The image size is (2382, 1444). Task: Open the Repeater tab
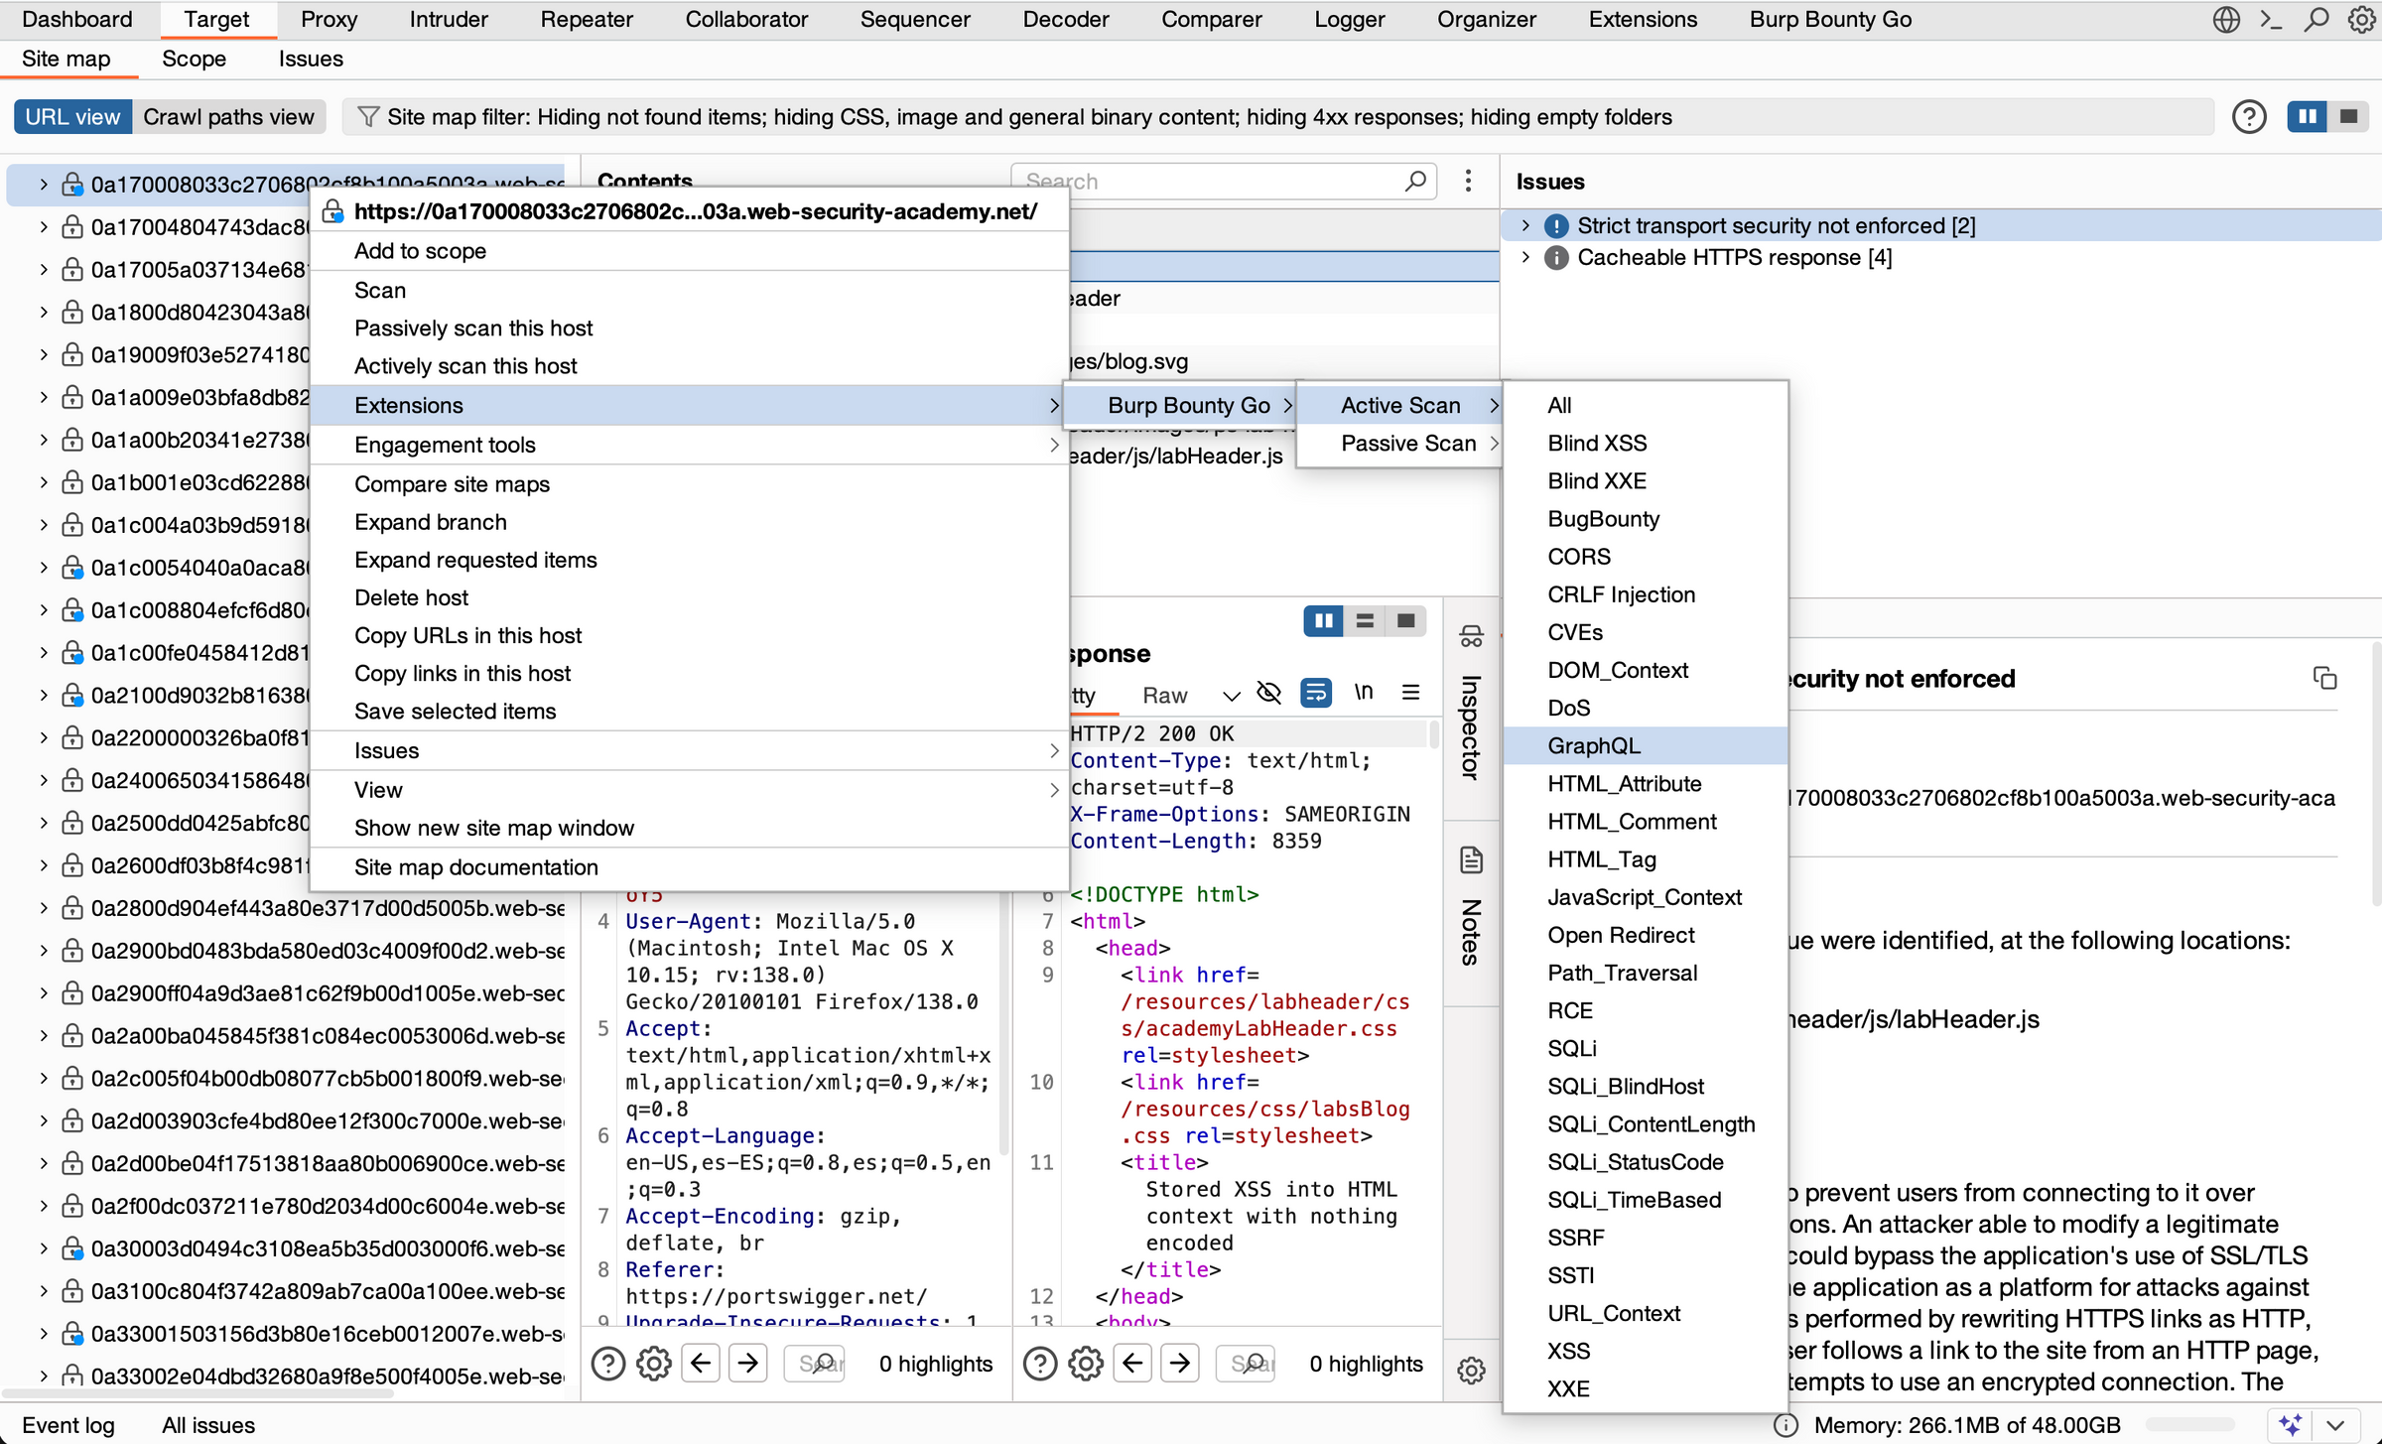586,20
